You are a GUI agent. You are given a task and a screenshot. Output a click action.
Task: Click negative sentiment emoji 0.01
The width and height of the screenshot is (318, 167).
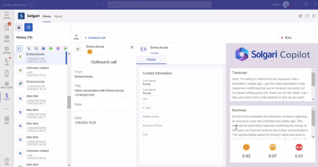pos(299,147)
